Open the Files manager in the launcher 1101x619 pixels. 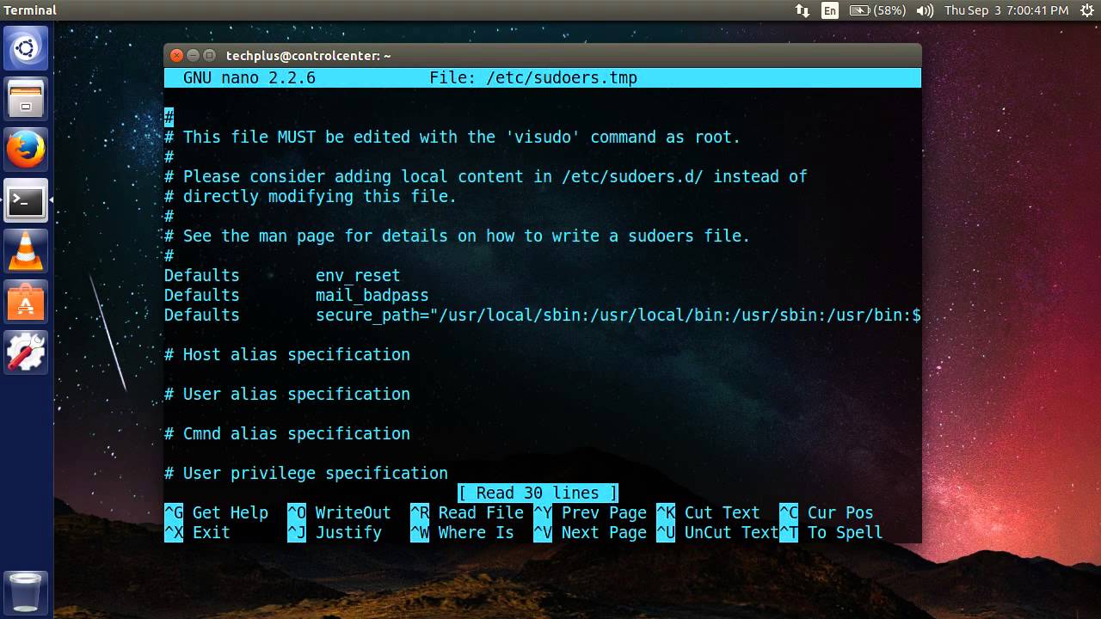(x=26, y=99)
